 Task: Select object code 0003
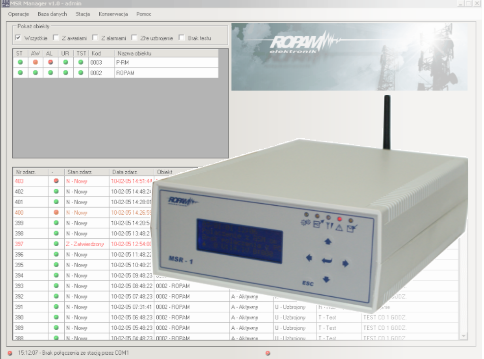tap(96, 63)
